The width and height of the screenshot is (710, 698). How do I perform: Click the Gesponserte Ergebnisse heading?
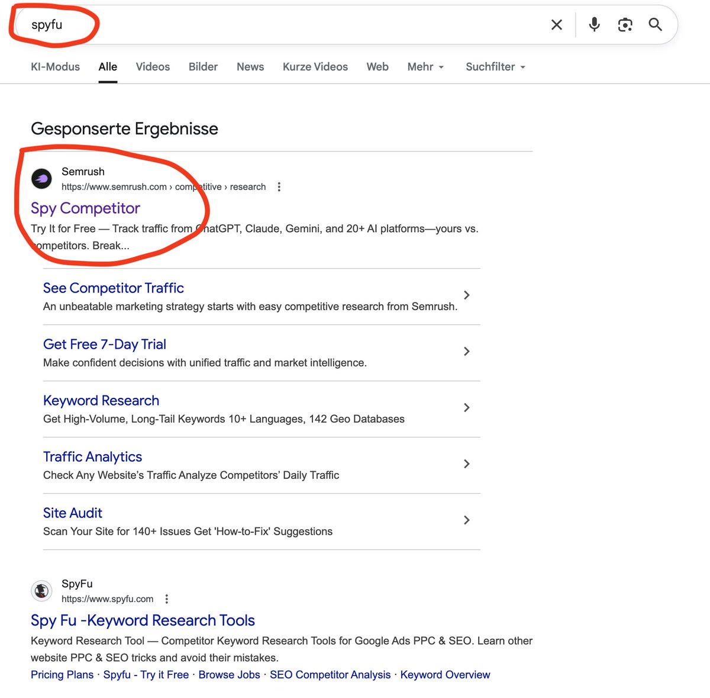click(x=124, y=129)
